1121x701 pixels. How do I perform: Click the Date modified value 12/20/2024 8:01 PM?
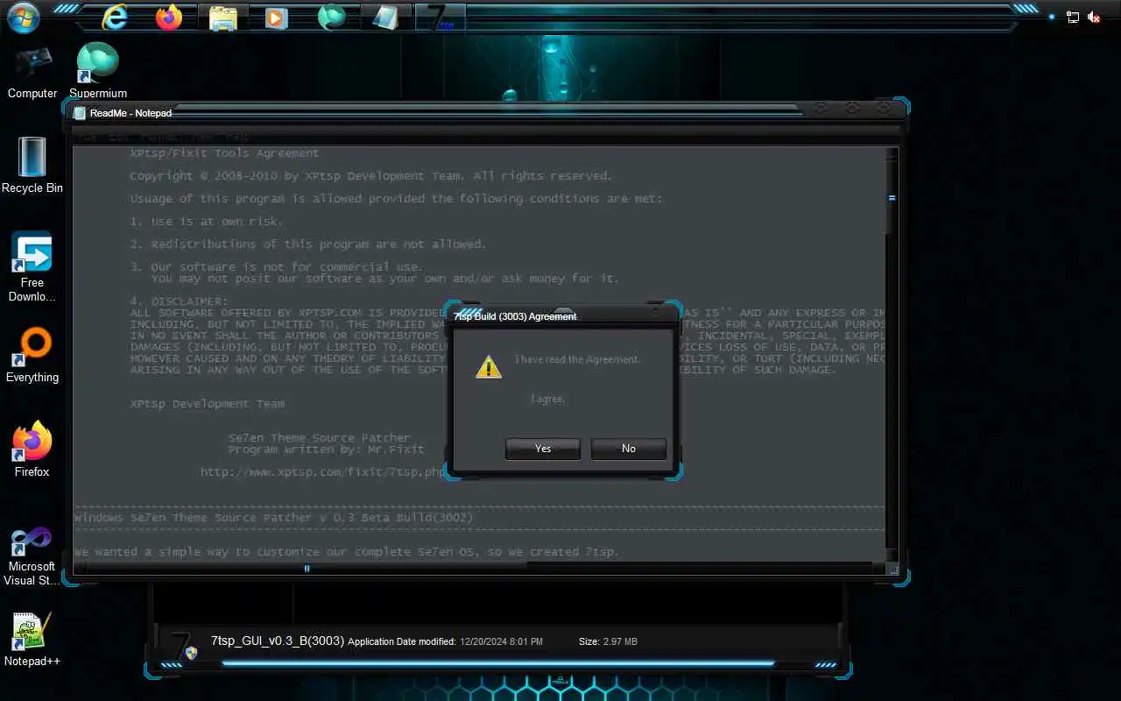(x=501, y=642)
